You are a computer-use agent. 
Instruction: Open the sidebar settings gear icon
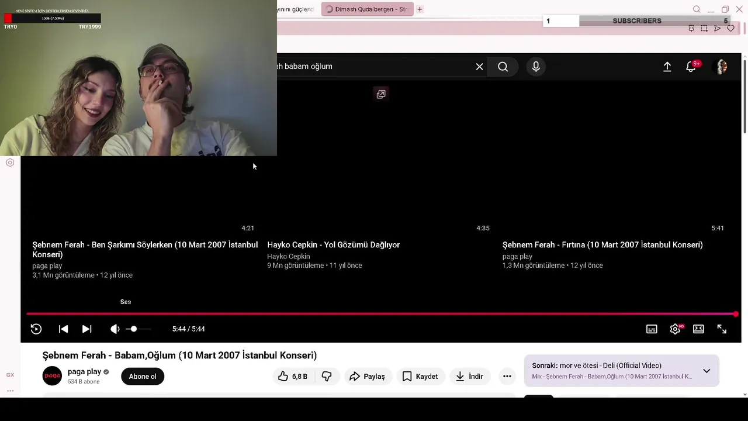pyautogui.click(x=10, y=163)
